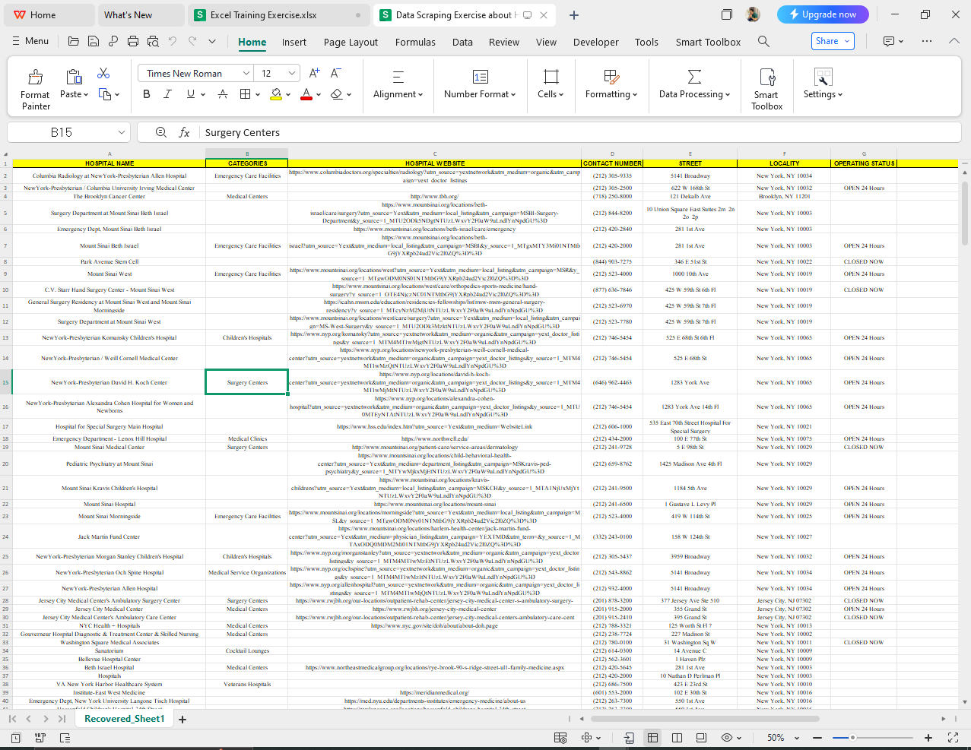Add a new sheet with plus button
Viewport: 971px width, 750px height.
[x=182, y=719]
